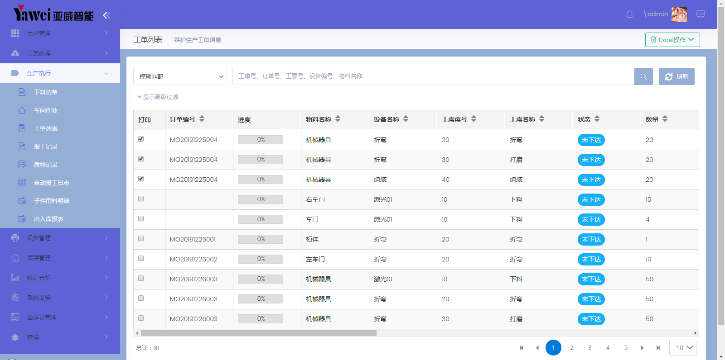The width and height of the screenshot is (725, 360).
Task: Focus the 工单号 keyword search field
Action: [433, 76]
